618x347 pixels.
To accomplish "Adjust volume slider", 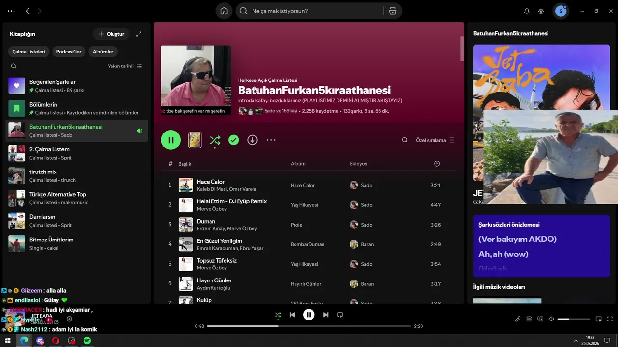I will [573, 319].
